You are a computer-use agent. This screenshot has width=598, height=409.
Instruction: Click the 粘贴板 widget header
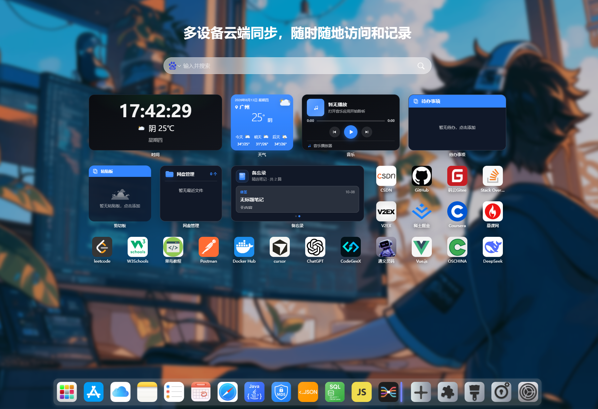tap(120, 171)
